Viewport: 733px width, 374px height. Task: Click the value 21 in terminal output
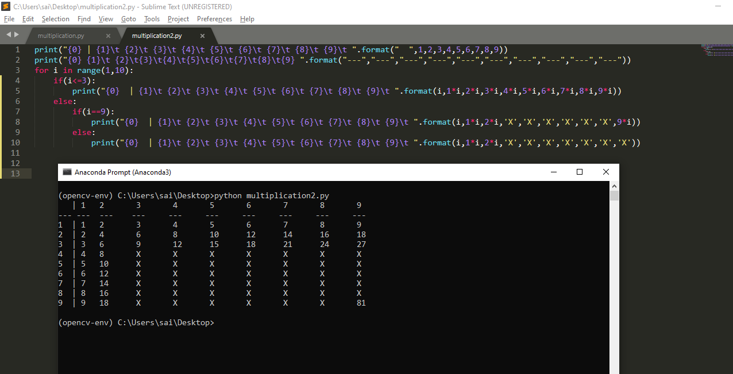pyautogui.click(x=287, y=244)
